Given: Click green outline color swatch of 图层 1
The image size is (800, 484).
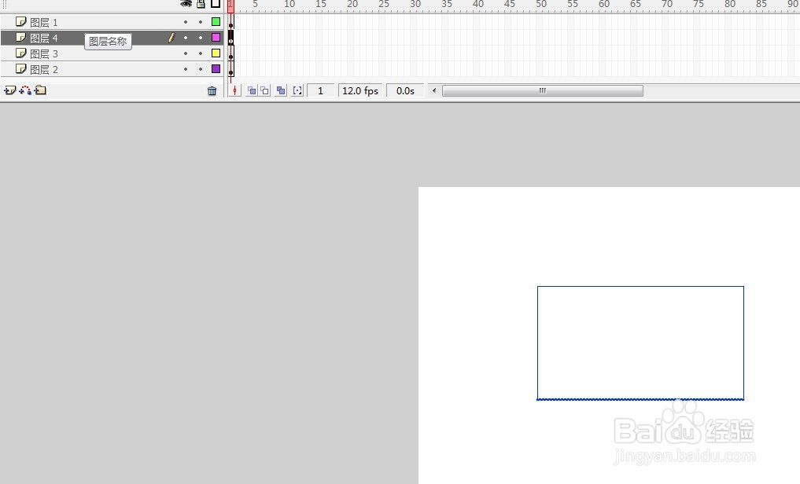Looking at the screenshot, I should [x=216, y=22].
